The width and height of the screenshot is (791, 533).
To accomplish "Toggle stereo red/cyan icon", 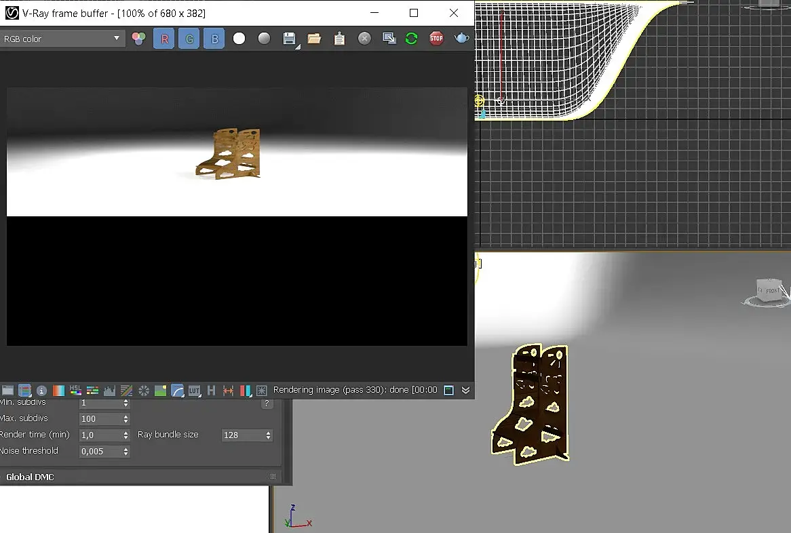I will 245,391.
